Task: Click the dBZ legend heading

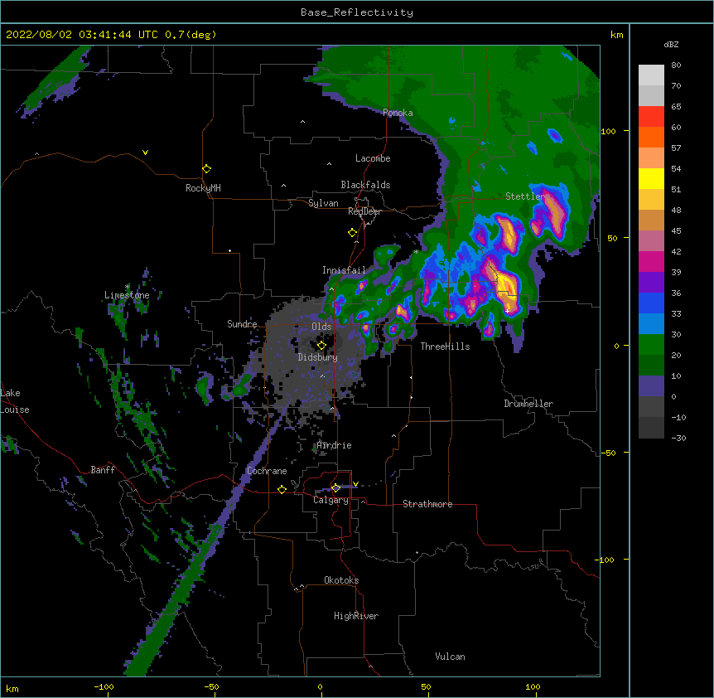Action: [671, 44]
